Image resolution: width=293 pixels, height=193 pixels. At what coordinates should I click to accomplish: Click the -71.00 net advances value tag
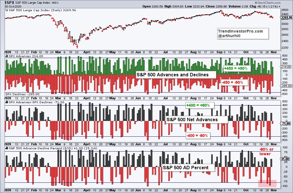click(x=286, y=124)
